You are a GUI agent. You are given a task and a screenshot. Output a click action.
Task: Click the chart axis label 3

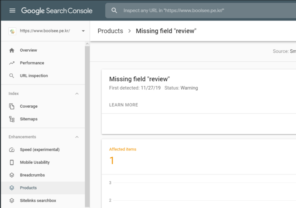(110, 183)
